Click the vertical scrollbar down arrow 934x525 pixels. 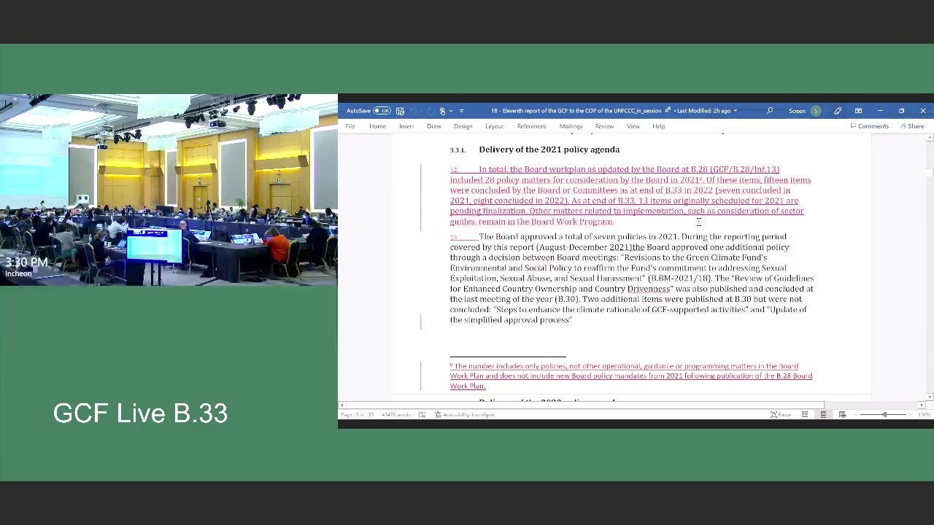(930, 396)
